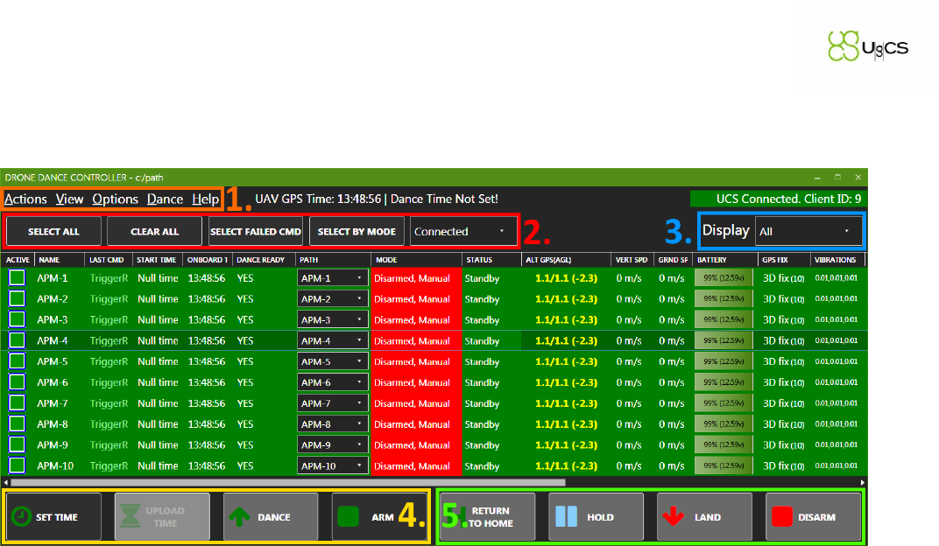Open the path dropdown for APM-8
Screen dimensions: 939x546
coord(332,424)
